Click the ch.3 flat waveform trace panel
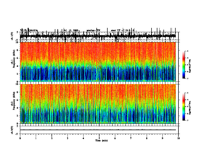The width and height of the screenshot is (201, 155). [99, 130]
